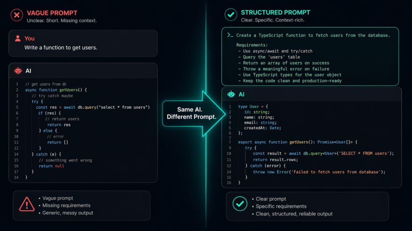Screen dimensions: 412x231
Task: Click the green check beside STRUCTURED PROMPT
Action: coord(231,14)
